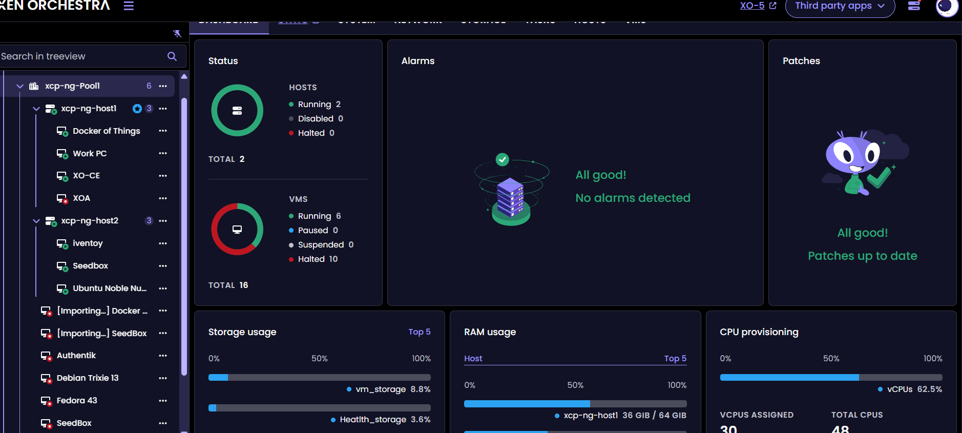Open the user account avatar

pos(946,7)
